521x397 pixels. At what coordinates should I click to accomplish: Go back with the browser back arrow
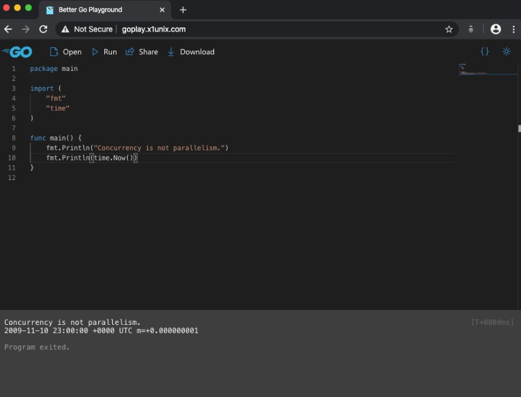tap(8, 29)
